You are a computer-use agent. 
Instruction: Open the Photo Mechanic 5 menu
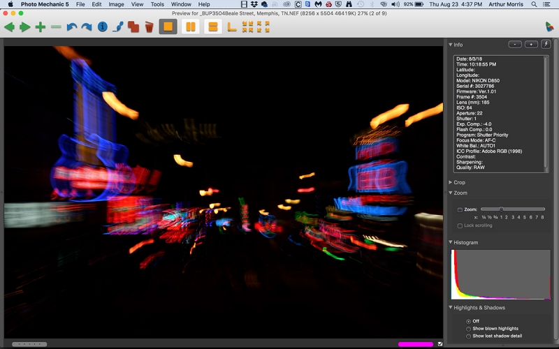45,4
